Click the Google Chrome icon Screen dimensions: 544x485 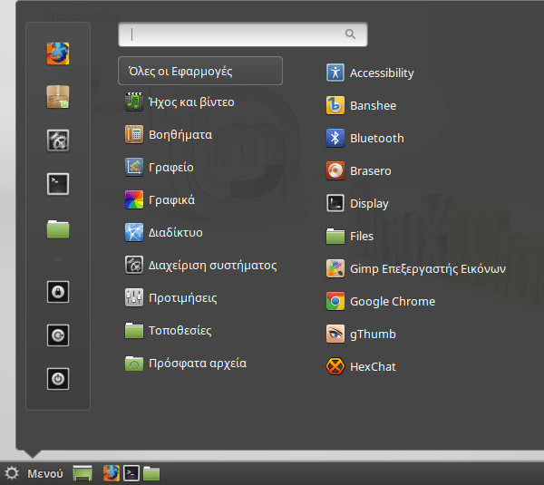click(x=335, y=301)
